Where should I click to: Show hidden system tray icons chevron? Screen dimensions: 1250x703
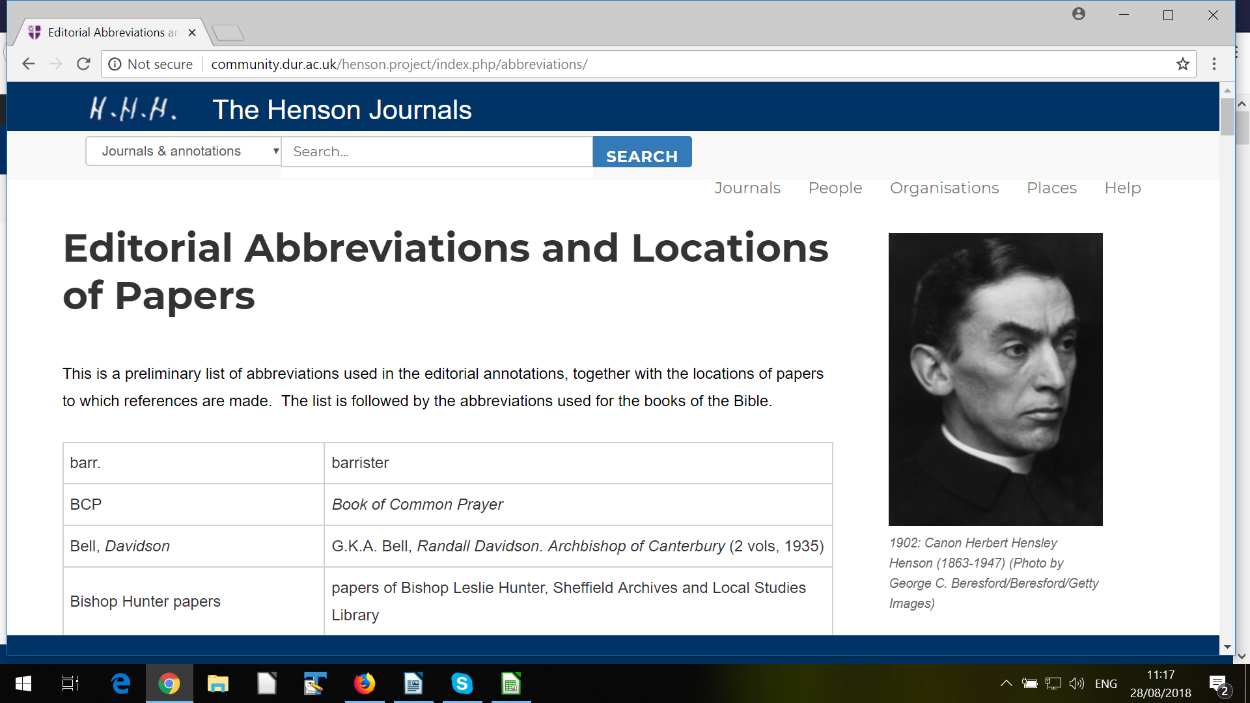click(x=1006, y=683)
